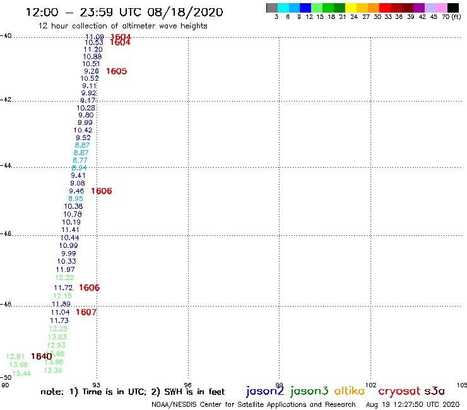Click the wave height value 10.78
The image size is (467, 410).
point(73,214)
